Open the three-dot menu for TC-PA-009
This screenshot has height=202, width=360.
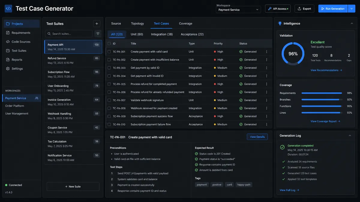(x=266, y=116)
